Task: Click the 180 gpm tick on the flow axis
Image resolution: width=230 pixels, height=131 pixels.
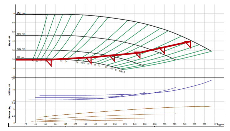Action: 105,124
